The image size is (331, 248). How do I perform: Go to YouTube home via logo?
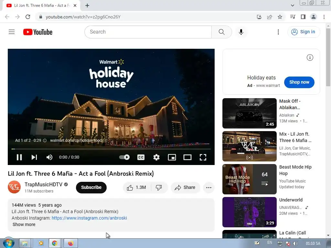pyautogui.click(x=38, y=32)
